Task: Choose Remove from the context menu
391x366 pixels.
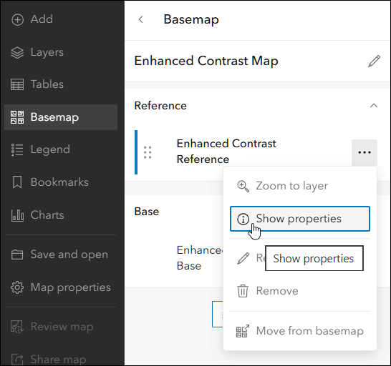Action: (x=300, y=291)
